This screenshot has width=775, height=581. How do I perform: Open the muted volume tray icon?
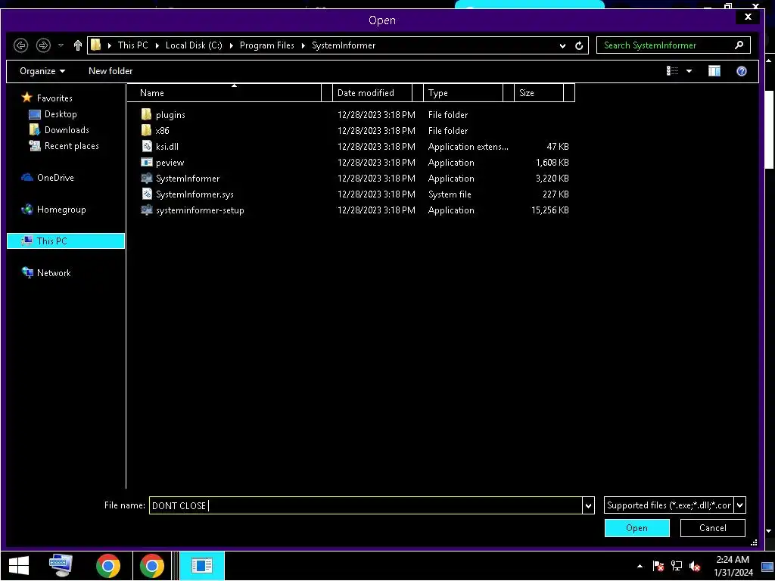point(695,566)
